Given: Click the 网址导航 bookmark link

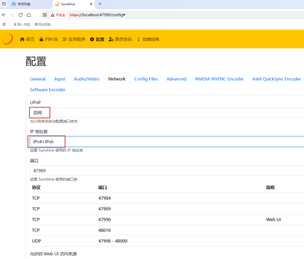Looking at the screenshot, I should tap(43, 24).
